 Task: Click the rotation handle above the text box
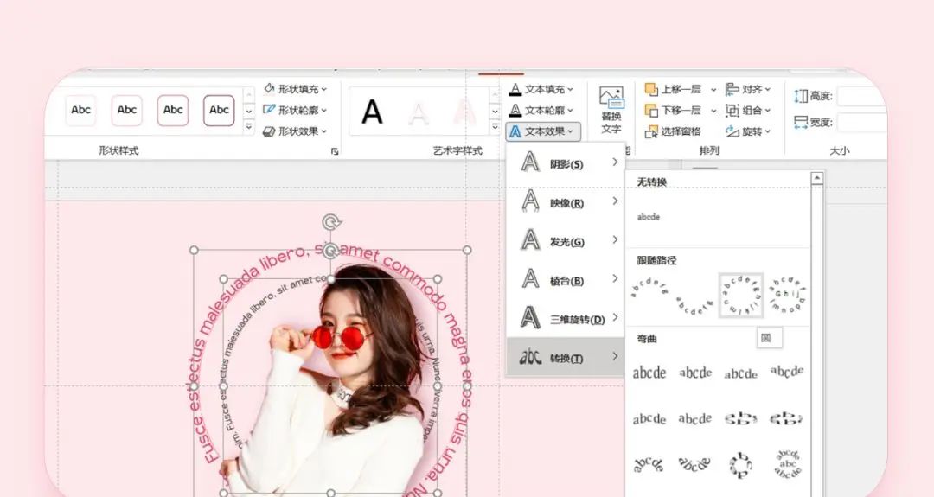click(330, 223)
